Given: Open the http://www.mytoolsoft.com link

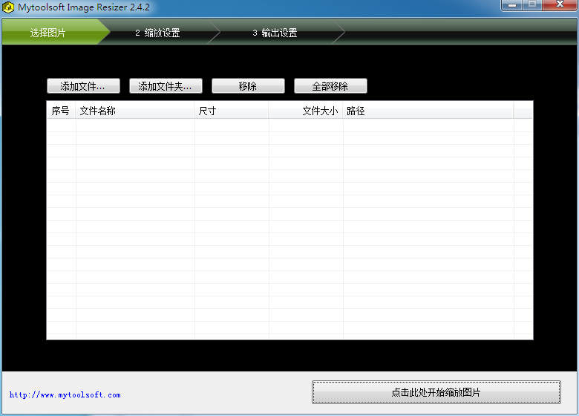Looking at the screenshot, I should [65, 395].
